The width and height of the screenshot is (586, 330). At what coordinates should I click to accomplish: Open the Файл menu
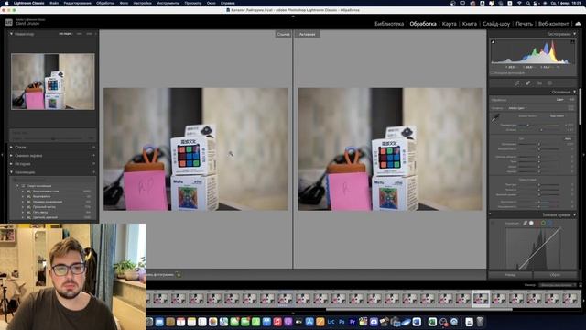[x=54, y=3]
